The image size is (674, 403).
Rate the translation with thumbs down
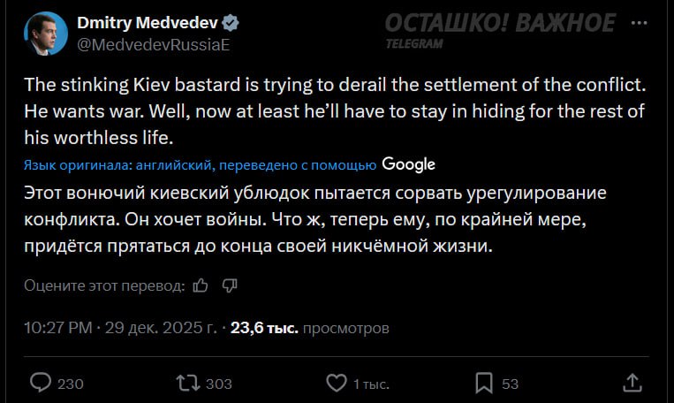pyautogui.click(x=230, y=285)
